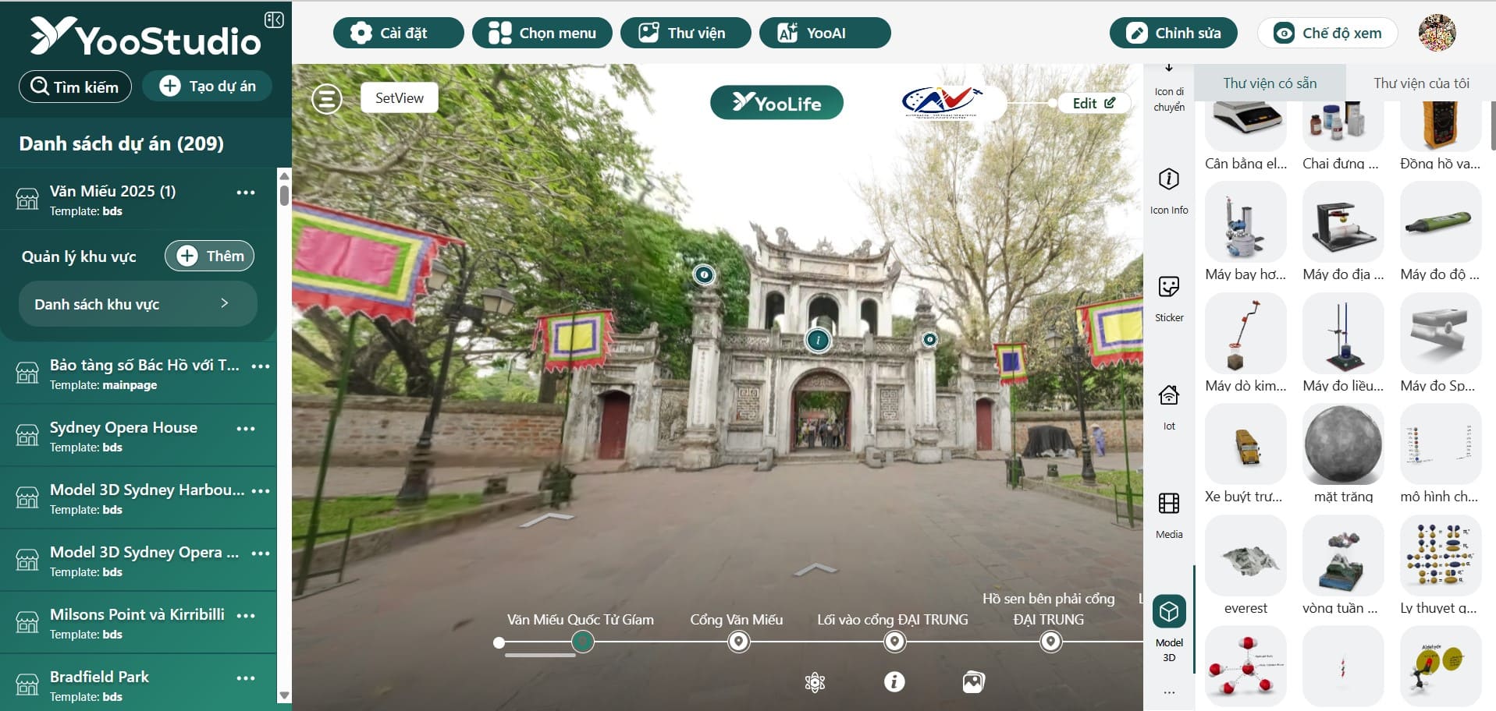The height and width of the screenshot is (711, 1496).
Task: Click the navigation arrow on the ground center
Action: 815,569
